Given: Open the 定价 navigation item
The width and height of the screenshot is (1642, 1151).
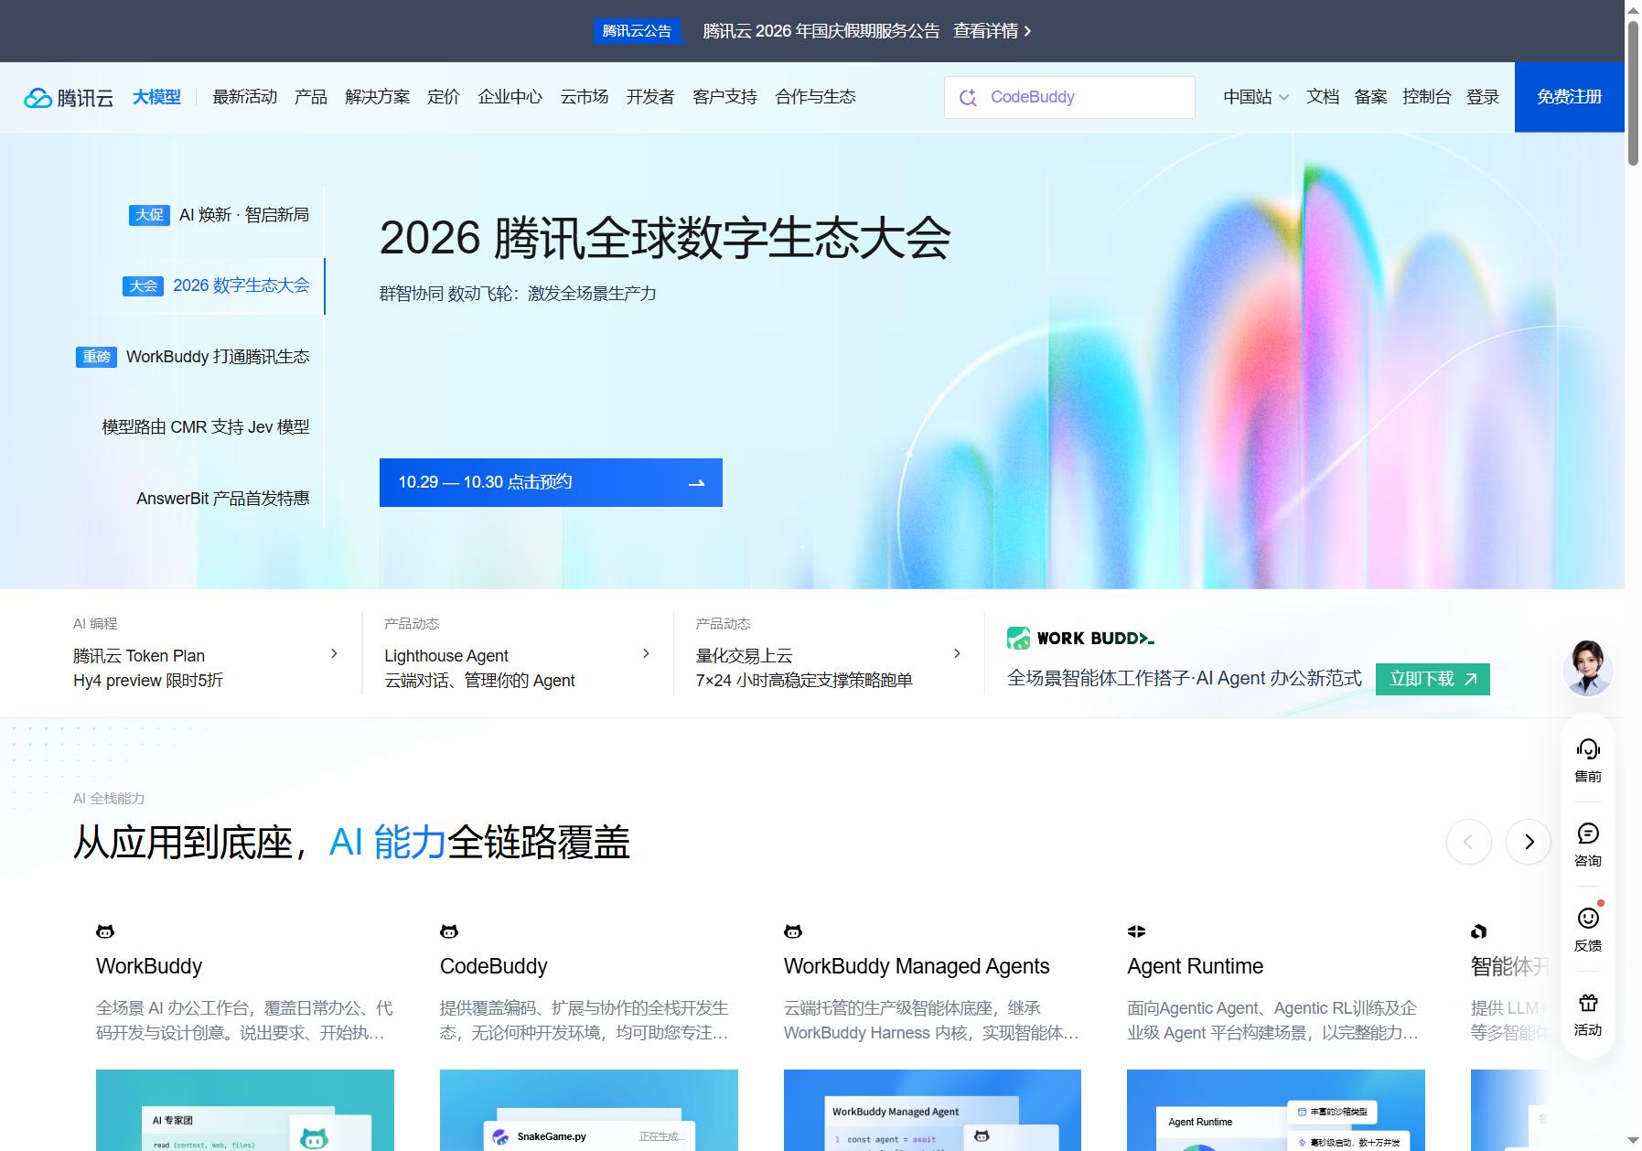Looking at the screenshot, I should 444,97.
